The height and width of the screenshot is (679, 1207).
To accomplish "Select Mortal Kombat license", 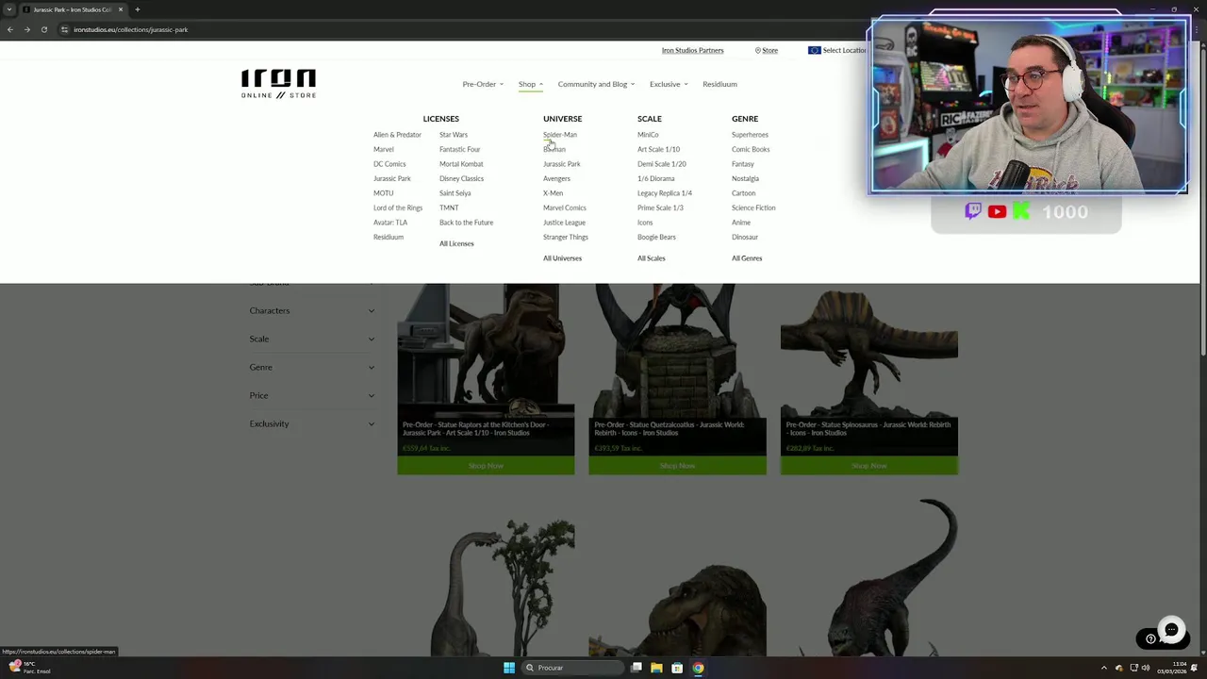I will click(x=461, y=164).
